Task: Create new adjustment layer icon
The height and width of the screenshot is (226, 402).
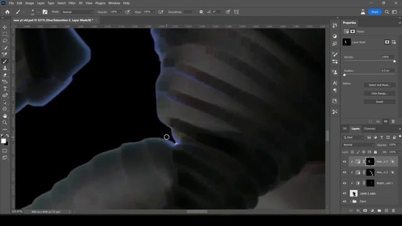Action: pos(372,211)
